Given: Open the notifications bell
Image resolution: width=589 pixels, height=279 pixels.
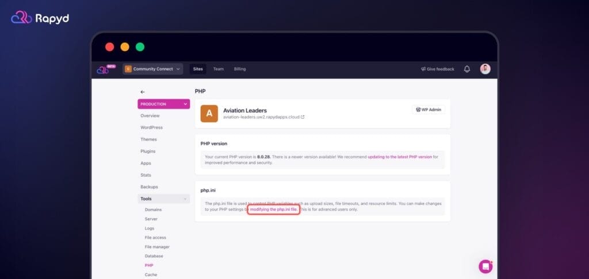Looking at the screenshot, I should (x=467, y=69).
